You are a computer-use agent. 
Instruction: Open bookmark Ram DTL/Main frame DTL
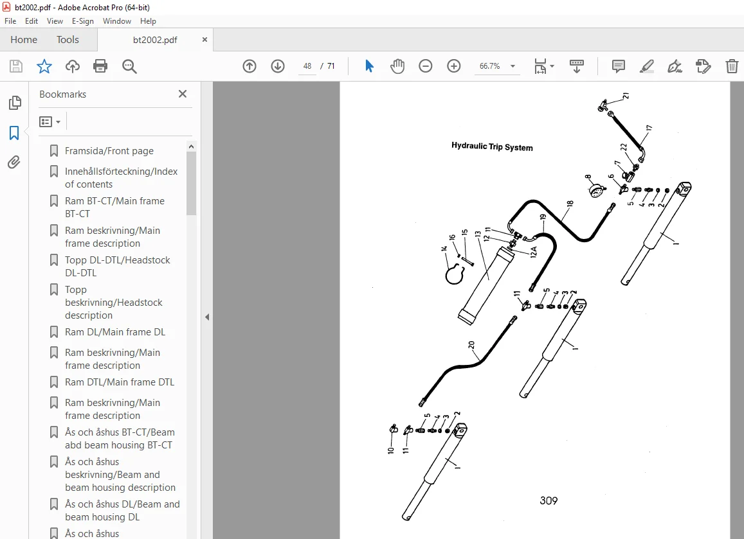coord(119,382)
